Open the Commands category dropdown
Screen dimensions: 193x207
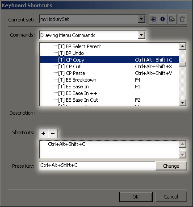[x=141, y=35]
